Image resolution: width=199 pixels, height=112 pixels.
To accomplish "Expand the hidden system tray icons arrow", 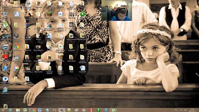I will [x=173, y=110].
